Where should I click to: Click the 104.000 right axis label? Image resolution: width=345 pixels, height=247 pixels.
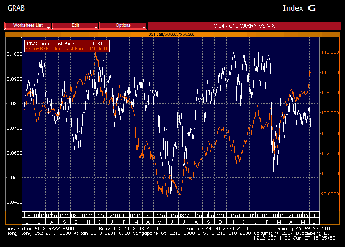pyautogui.click(x=330, y=133)
